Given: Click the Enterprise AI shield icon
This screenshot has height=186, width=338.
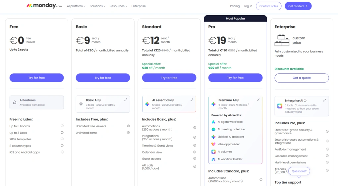Looking at the screenshot, I should pos(280,106).
